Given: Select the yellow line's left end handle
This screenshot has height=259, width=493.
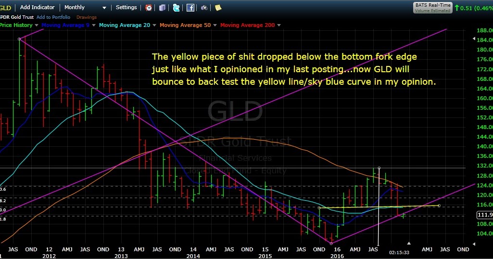Looking at the screenshot, I should (x=319, y=208).
